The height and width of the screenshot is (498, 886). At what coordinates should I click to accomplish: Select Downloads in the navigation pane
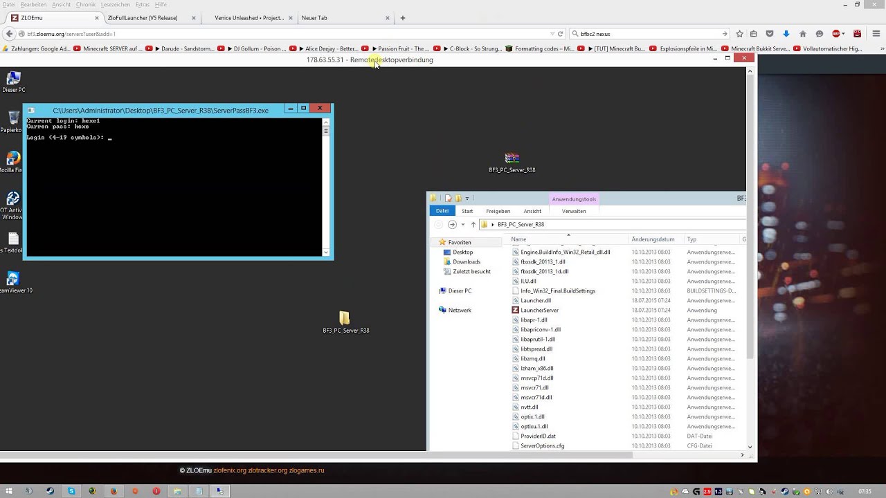click(467, 261)
